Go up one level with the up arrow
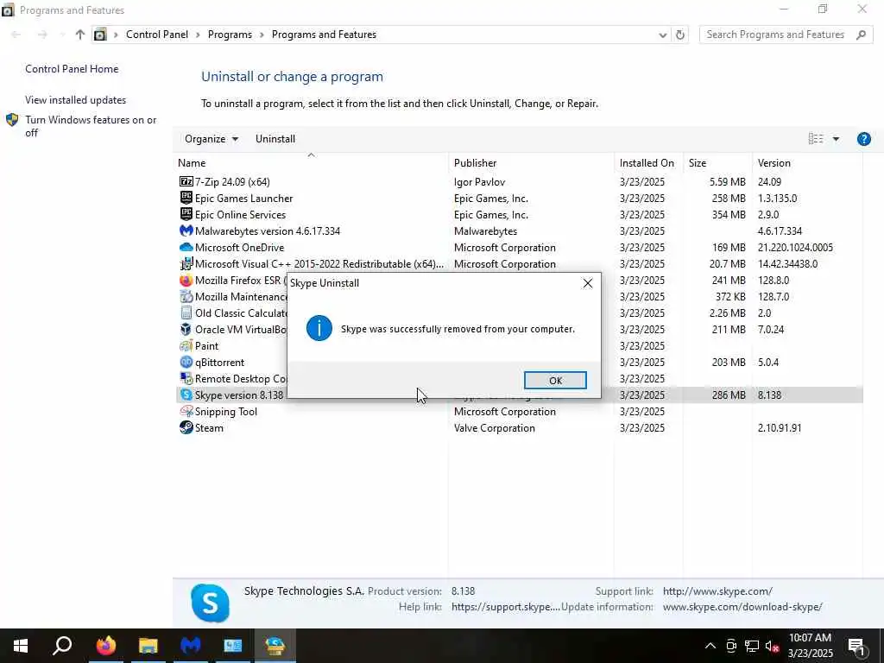This screenshot has width=884, height=663. click(80, 35)
